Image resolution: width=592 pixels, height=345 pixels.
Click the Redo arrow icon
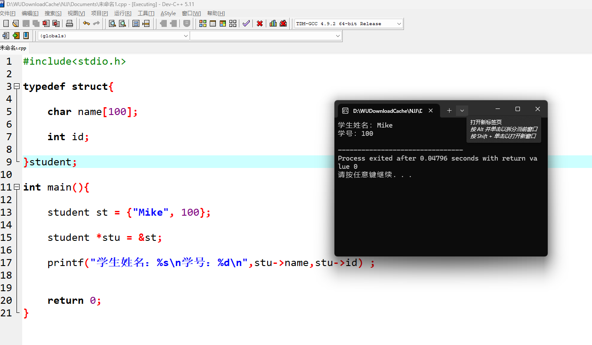click(x=96, y=23)
